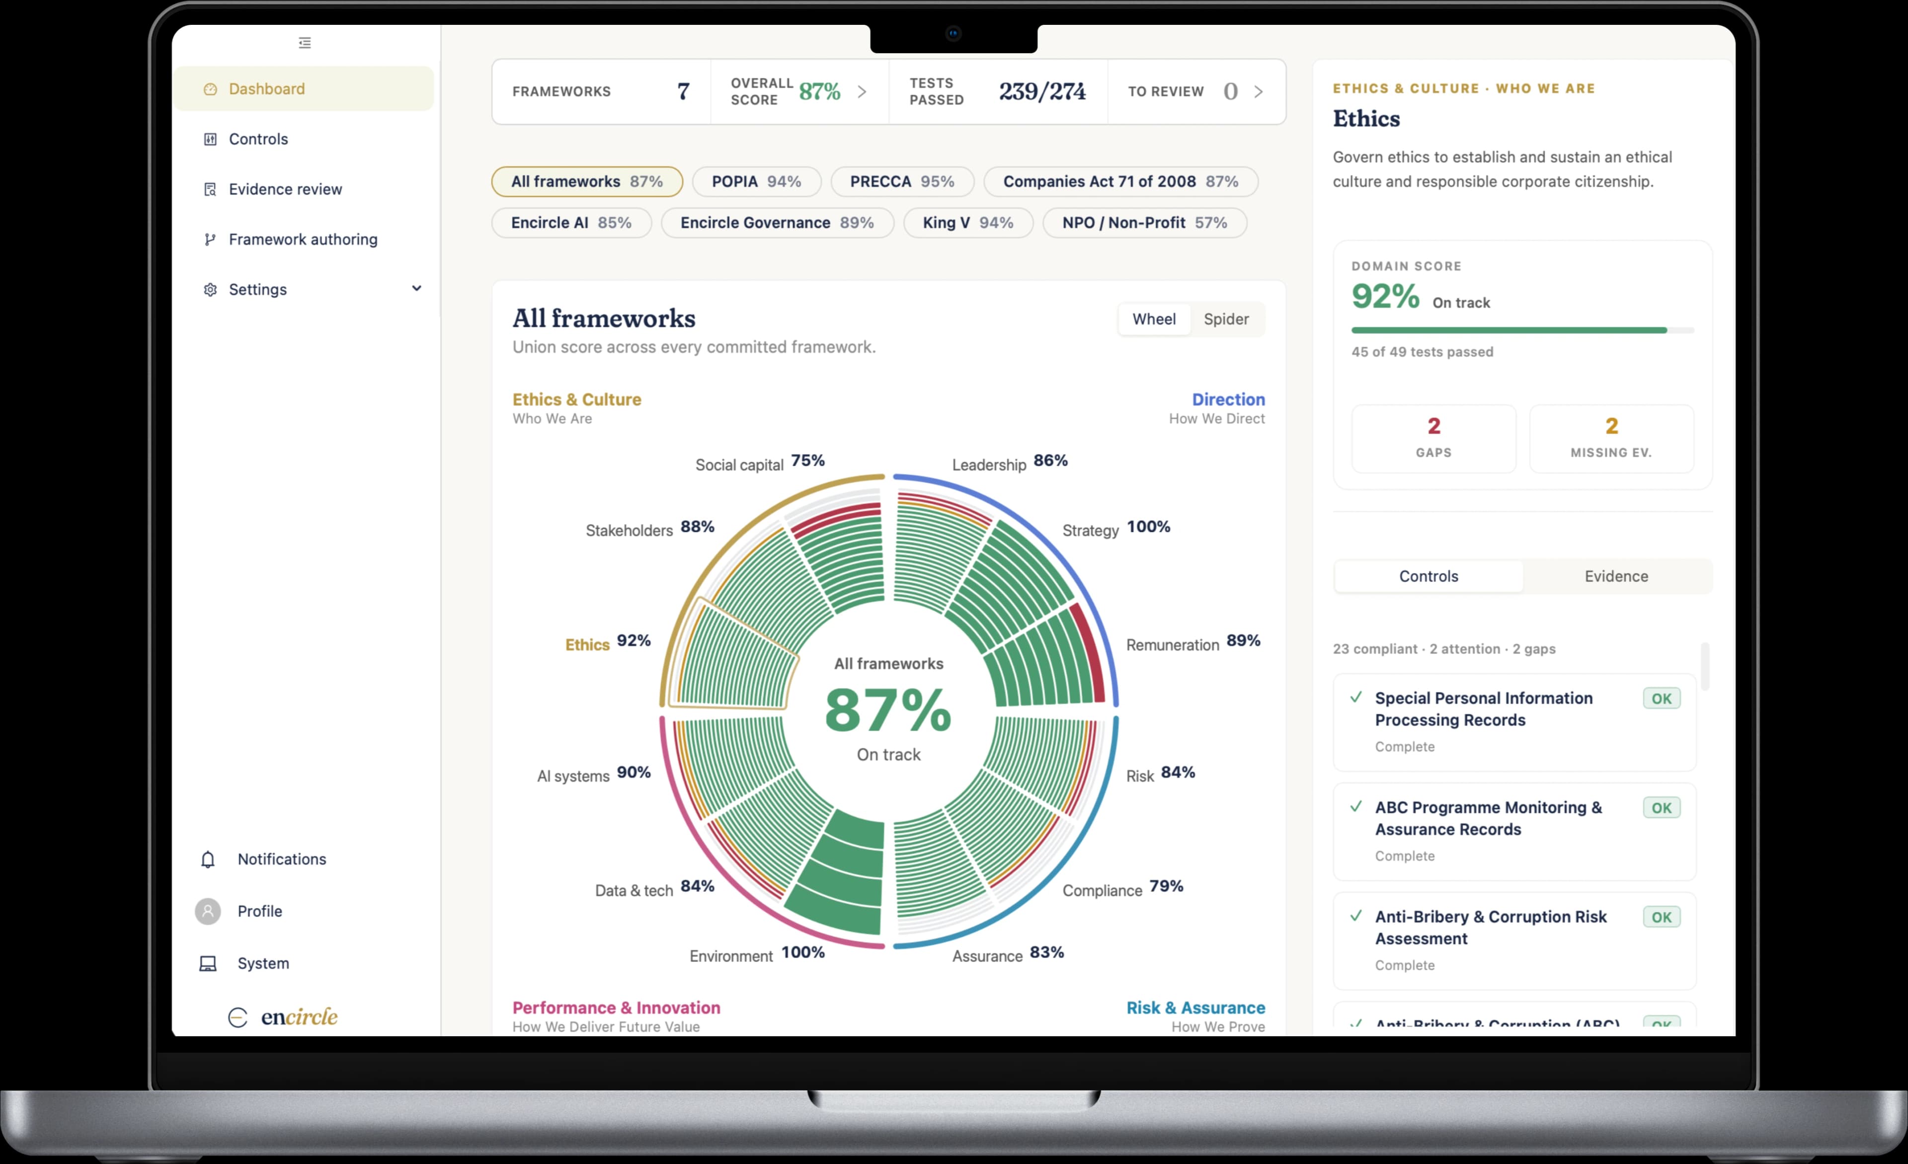Click the domain score progress bar
Image resolution: width=1908 pixels, height=1164 pixels.
click(1522, 331)
